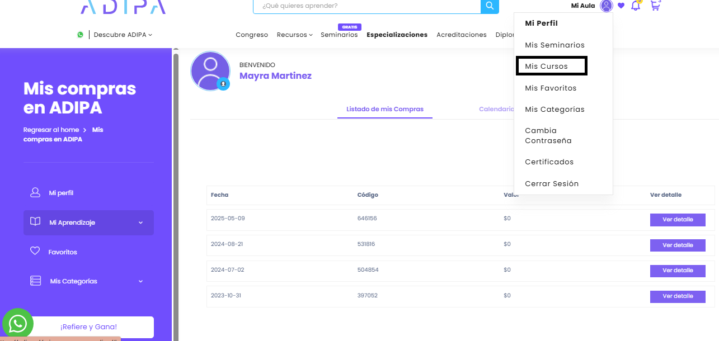Click the code 504854 cell
This screenshot has height=341, width=719.
tap(368, 269)
